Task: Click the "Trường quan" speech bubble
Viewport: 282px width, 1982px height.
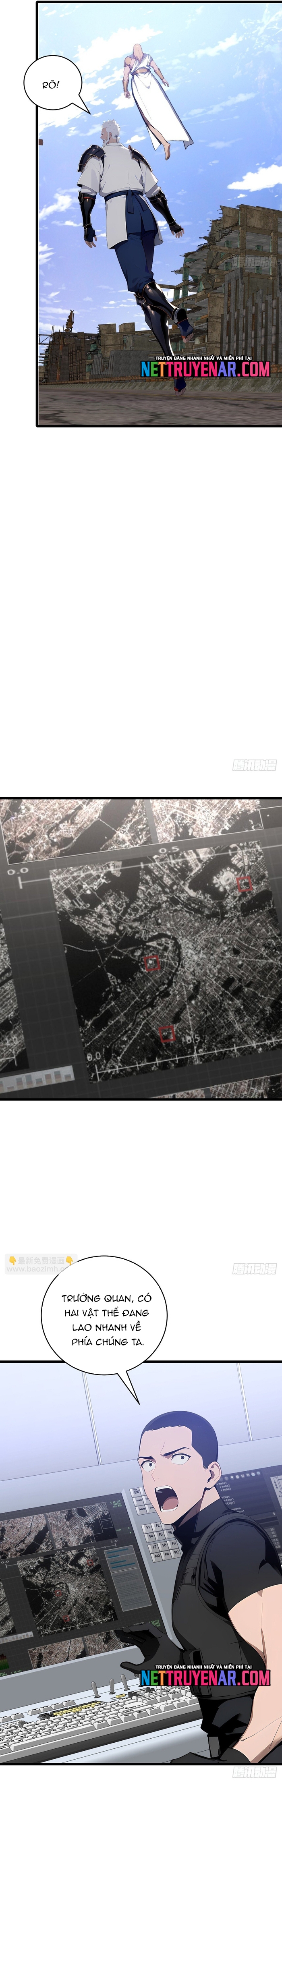Action: (x=106, y=1320)
